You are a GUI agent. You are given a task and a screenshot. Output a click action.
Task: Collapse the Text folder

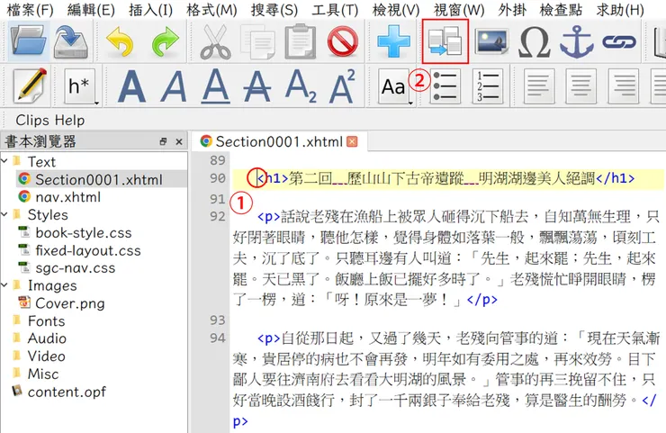(4, 161)
